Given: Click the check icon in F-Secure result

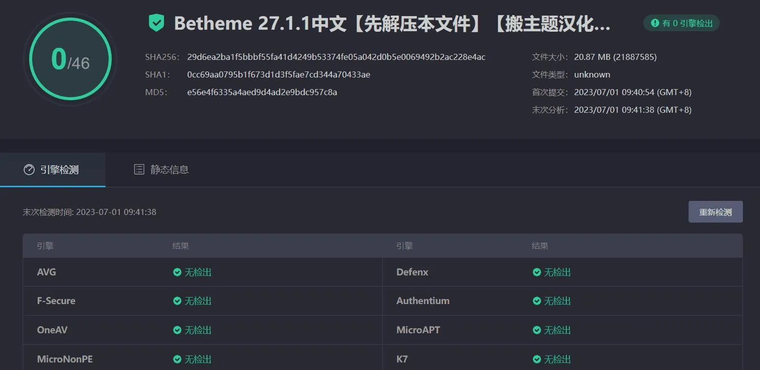Looking at the screenshot, I should tap(177, 301).
